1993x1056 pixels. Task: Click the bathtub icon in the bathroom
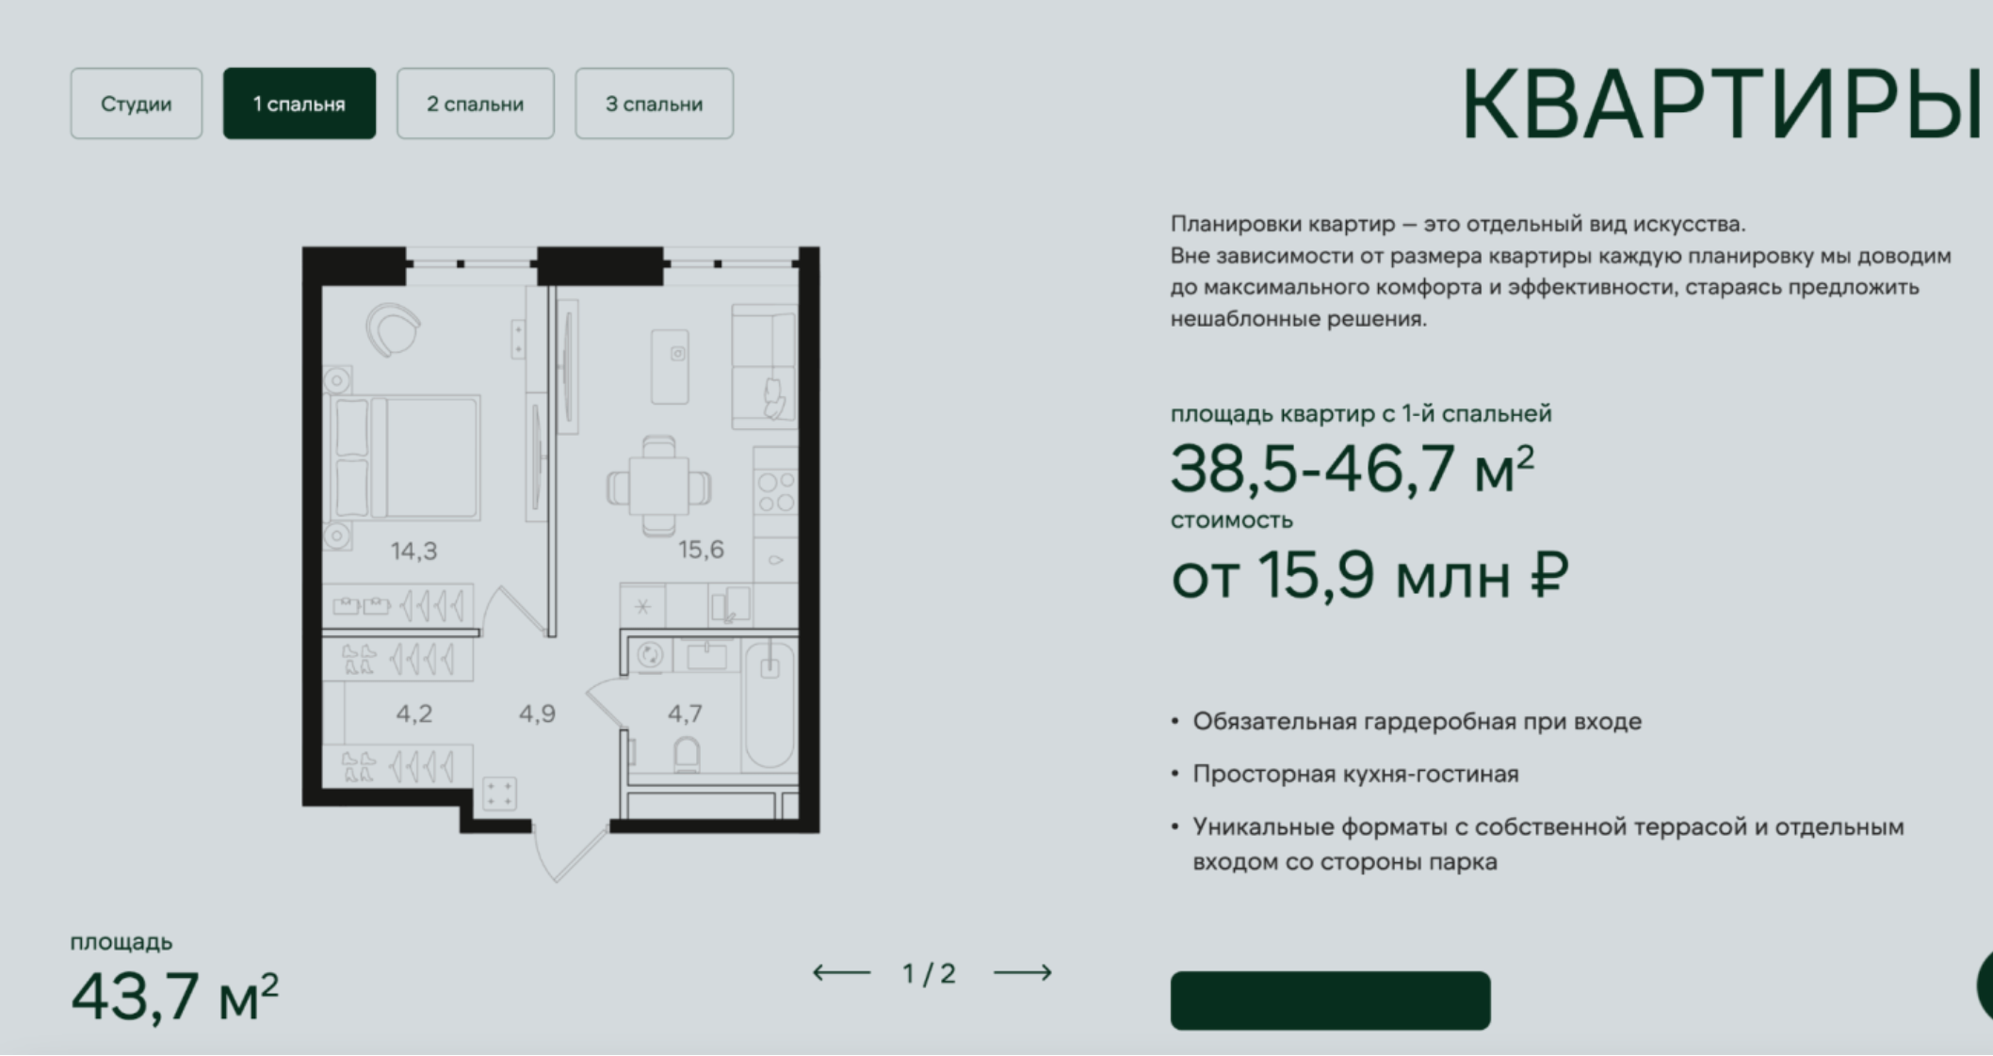770,704
